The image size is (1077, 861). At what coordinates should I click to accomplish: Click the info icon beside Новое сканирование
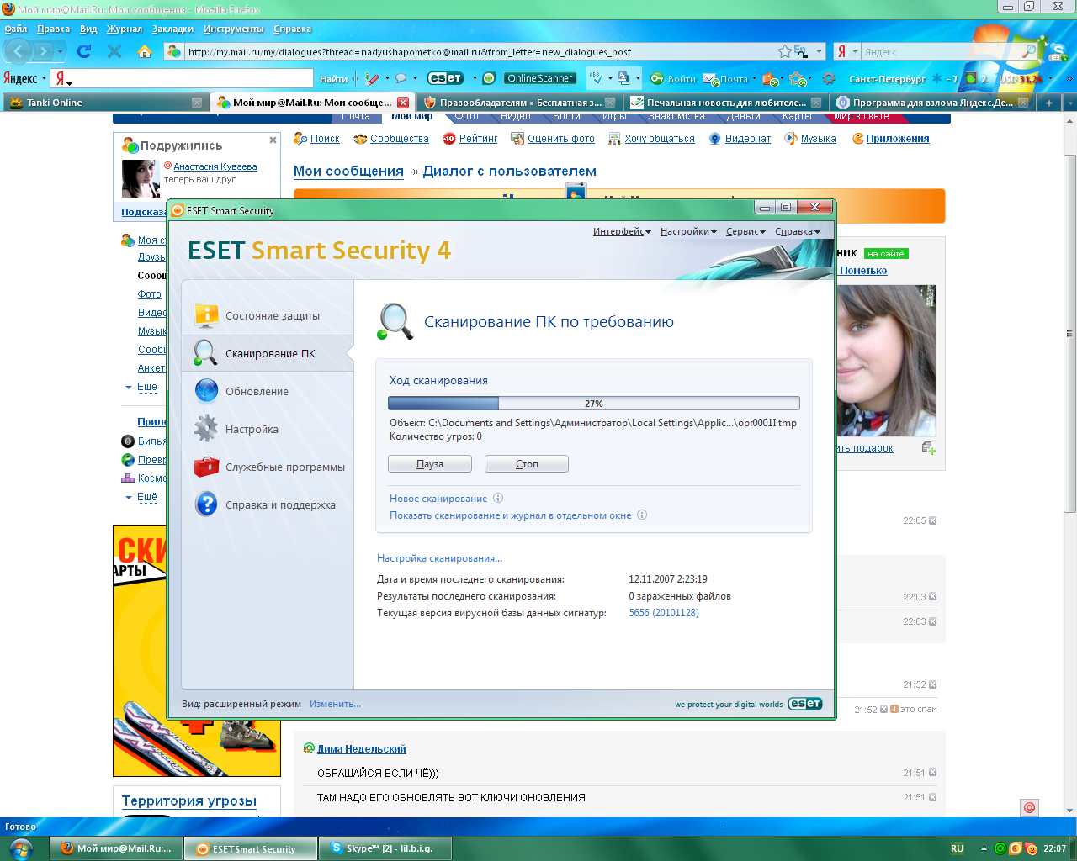coord(498,498)
